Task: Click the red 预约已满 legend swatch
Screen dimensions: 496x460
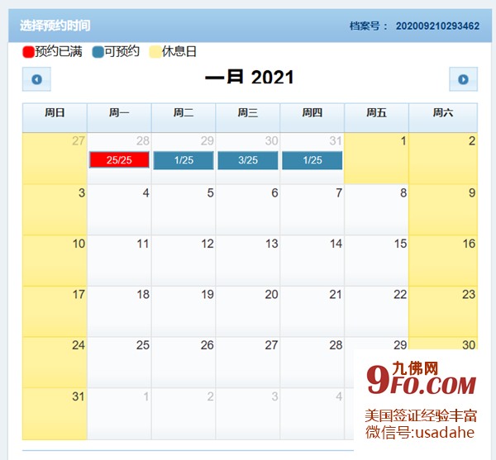Action: pyautogui.click(x=28, y=52)
